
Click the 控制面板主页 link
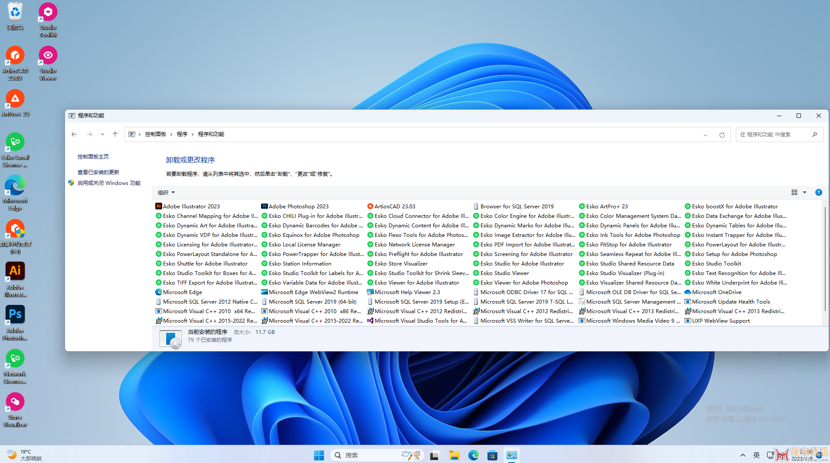93,156
